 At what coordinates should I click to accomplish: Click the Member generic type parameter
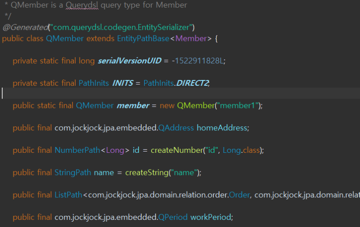(x=191, y=39)
